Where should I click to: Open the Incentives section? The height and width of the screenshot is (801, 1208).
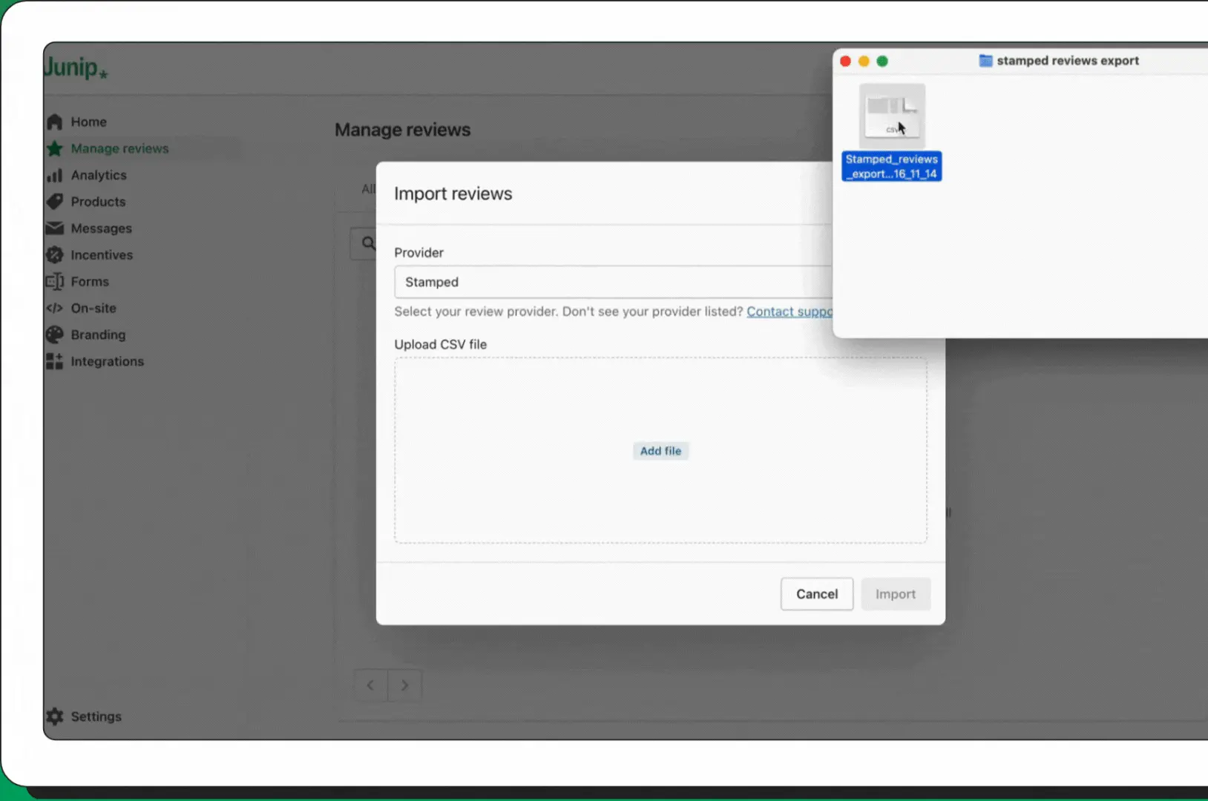point(102,255)
